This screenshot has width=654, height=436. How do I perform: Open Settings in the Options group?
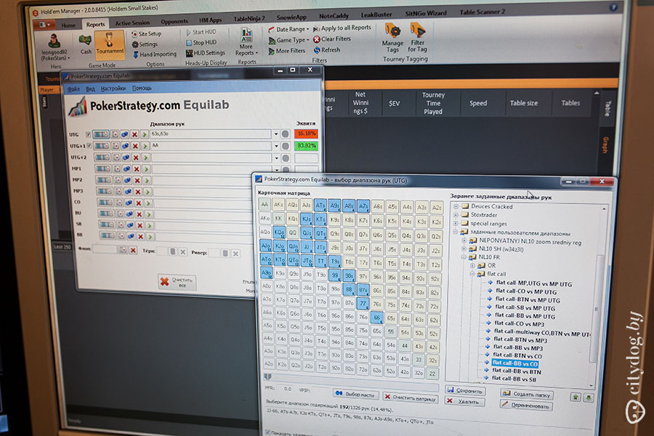point(145,44)
